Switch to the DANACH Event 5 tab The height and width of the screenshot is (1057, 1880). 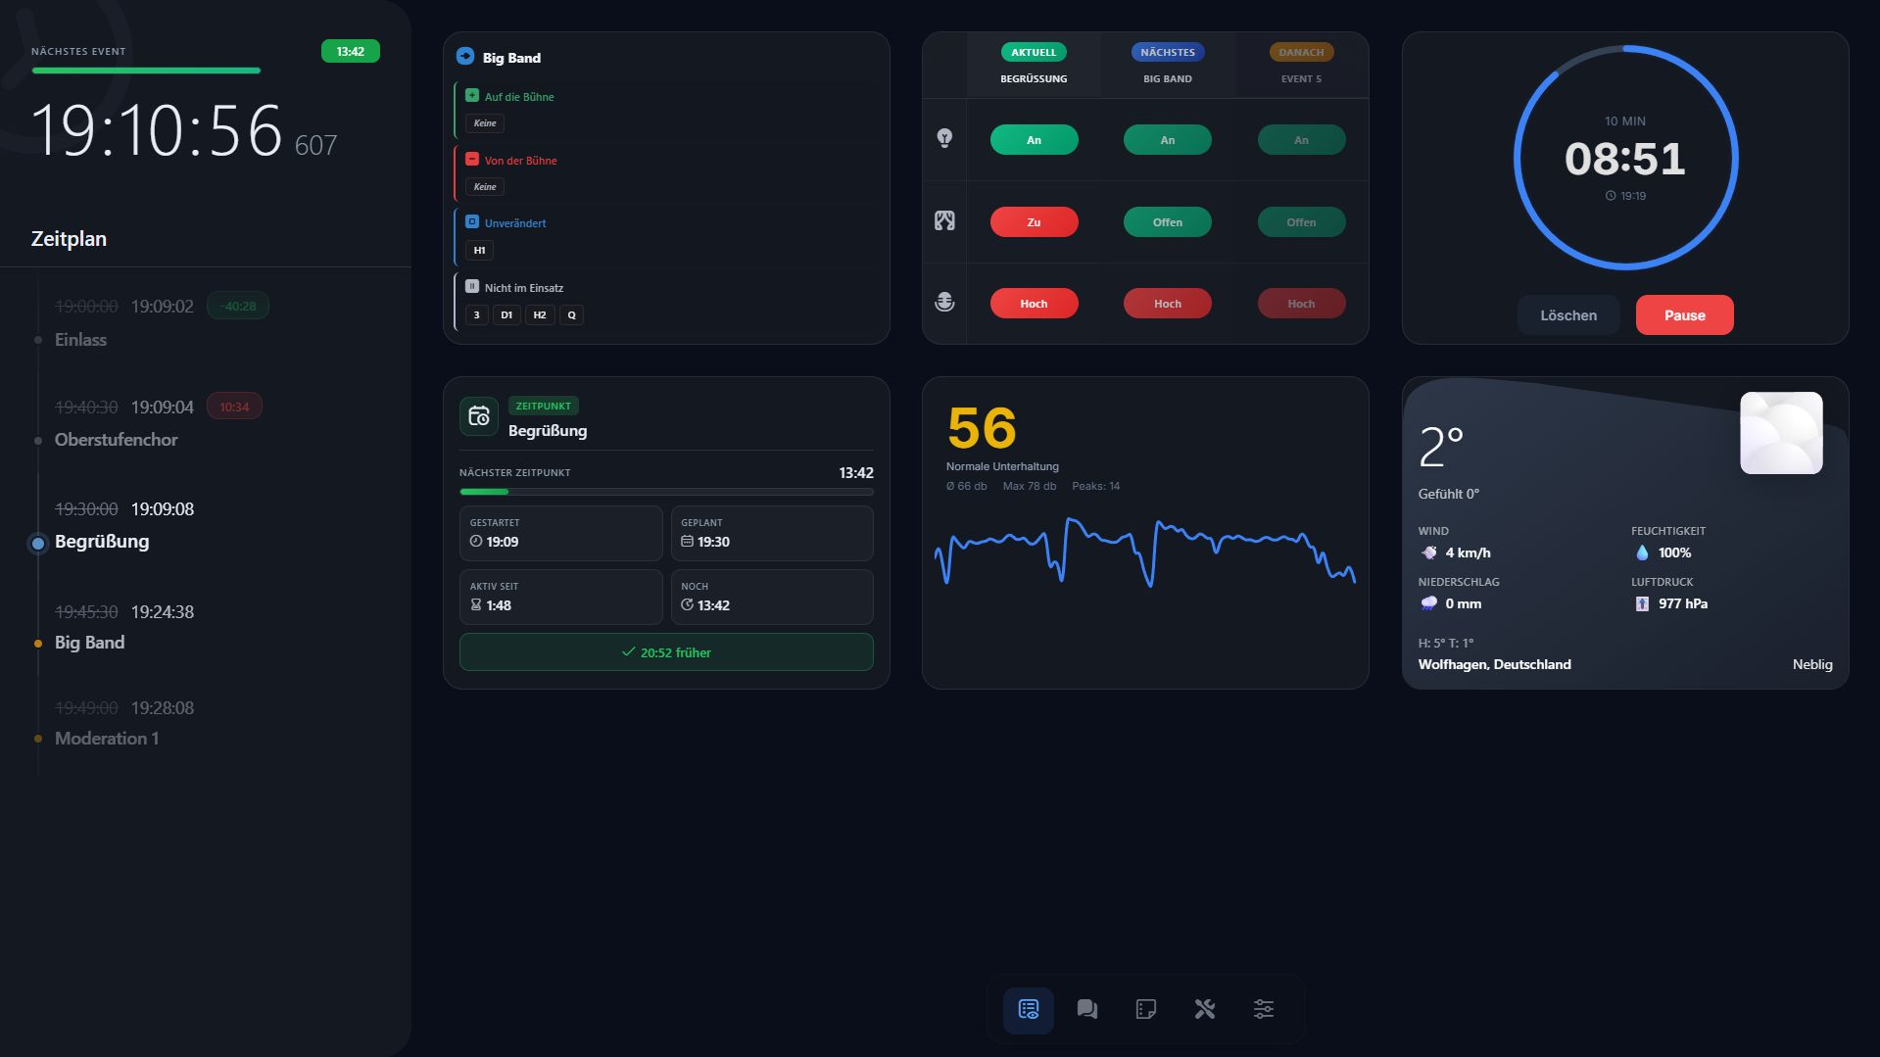(x=1300, y=63)
